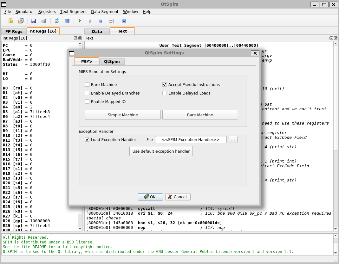Enable Delayed Branches option

coord(87,93)
